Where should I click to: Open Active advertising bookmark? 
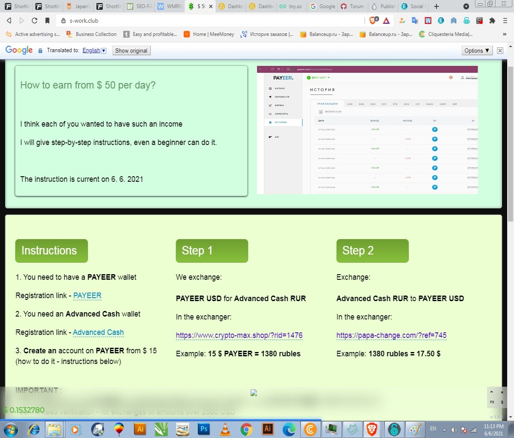point(33,34)
